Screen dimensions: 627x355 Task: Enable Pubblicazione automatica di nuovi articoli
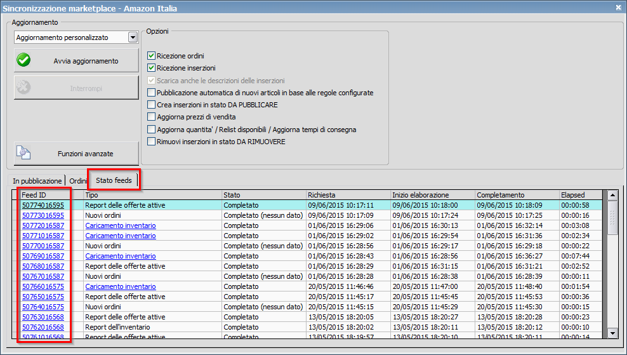click(151, 93)
